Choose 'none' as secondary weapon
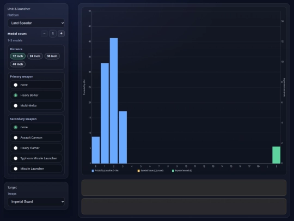 (x=36, y=127)
